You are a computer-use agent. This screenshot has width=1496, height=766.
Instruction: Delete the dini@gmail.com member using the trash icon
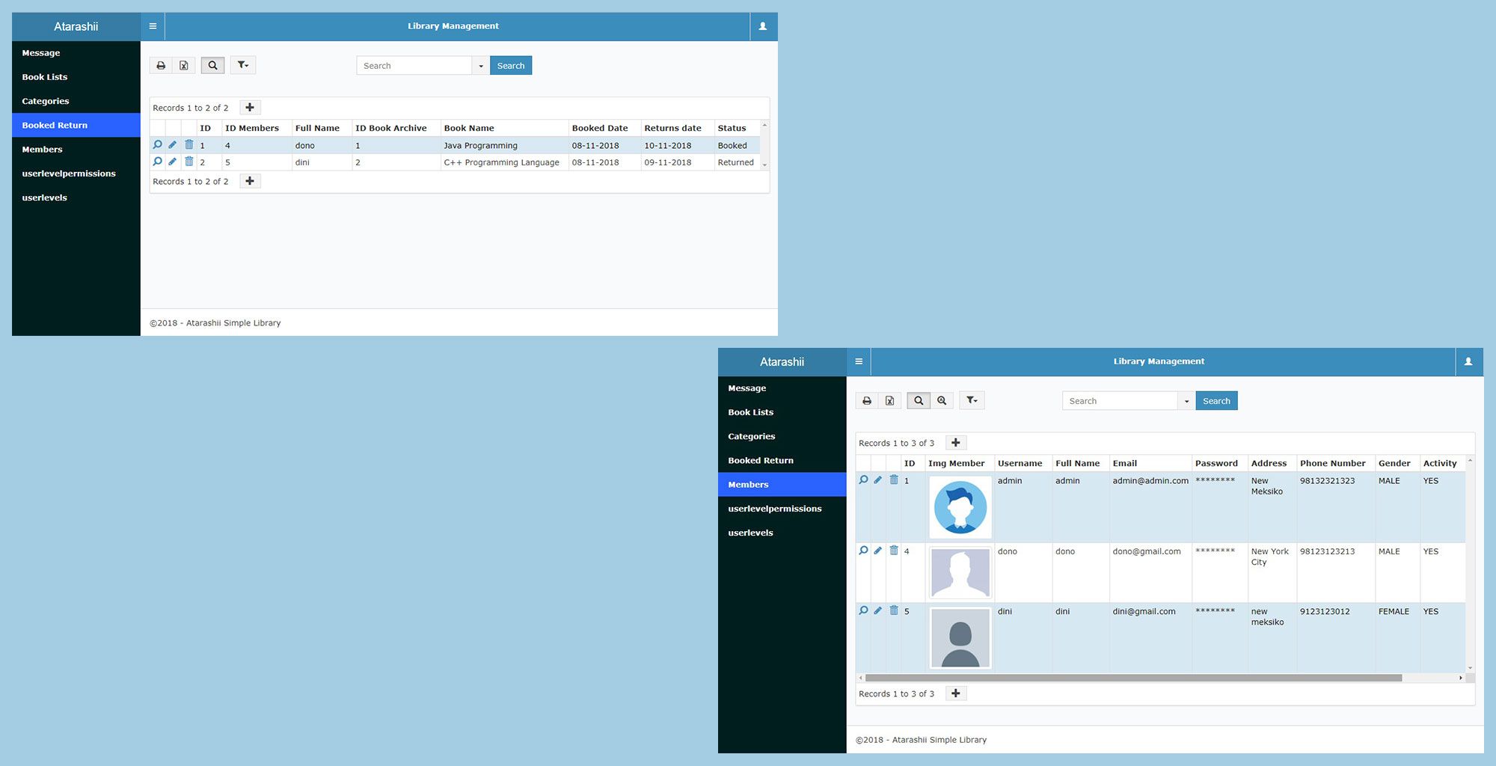(894, 610)
